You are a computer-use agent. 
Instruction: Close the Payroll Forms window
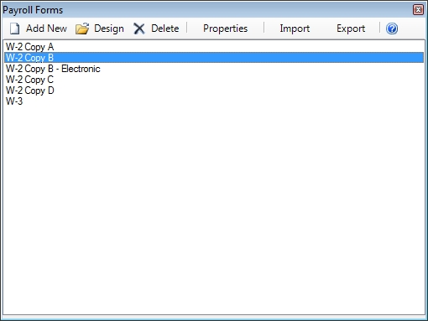pos(418,10)
